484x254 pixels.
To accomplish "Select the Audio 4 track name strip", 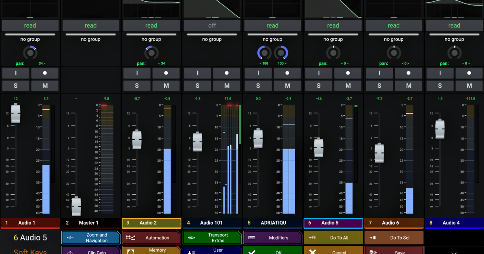I will 454,223.
